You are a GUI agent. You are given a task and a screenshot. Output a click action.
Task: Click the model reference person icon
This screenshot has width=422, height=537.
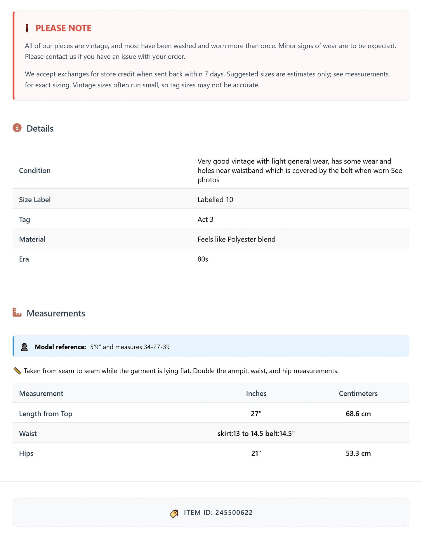click(x=24, y=347)
